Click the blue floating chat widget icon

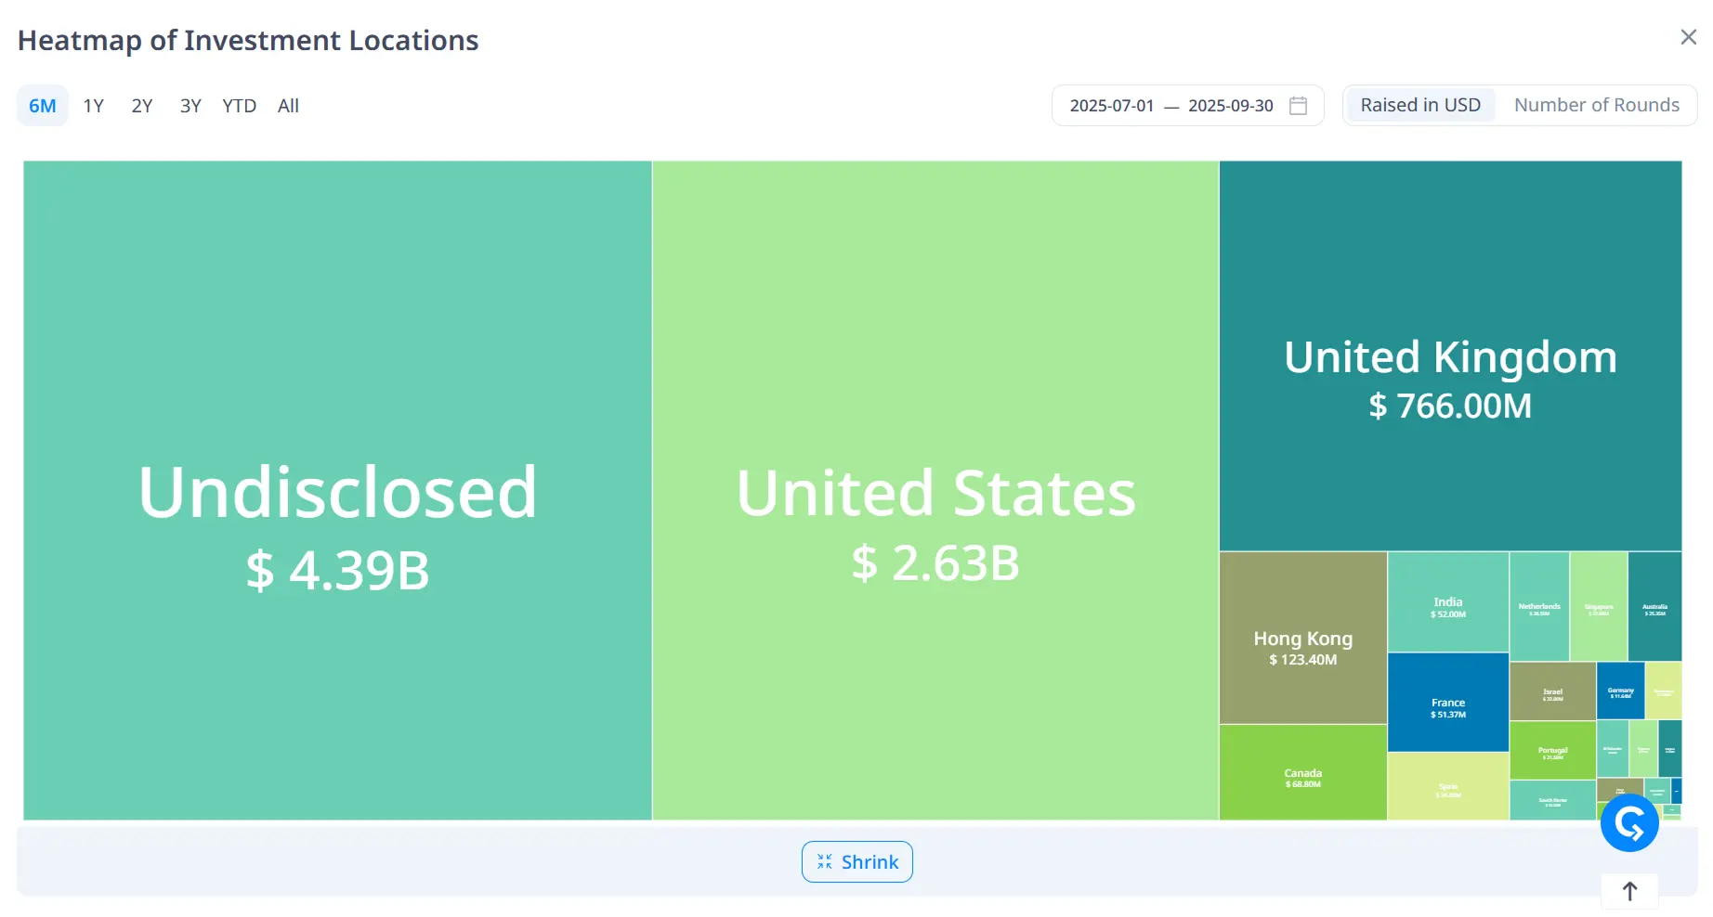point(1629,822)
